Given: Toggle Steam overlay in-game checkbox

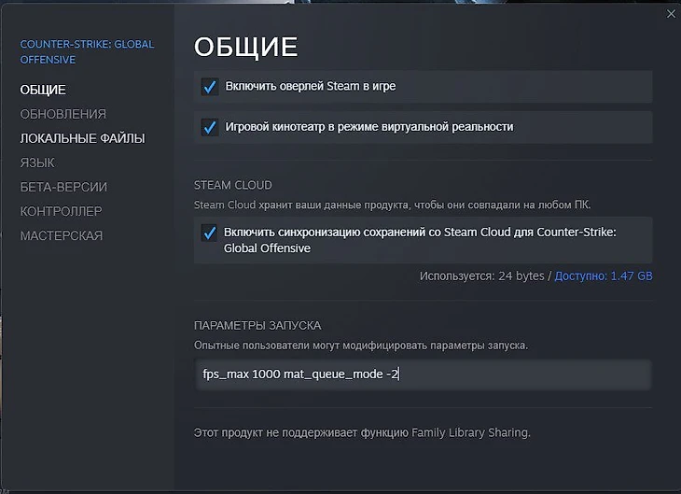Looking at the screenshot, I should pos(210,87).
